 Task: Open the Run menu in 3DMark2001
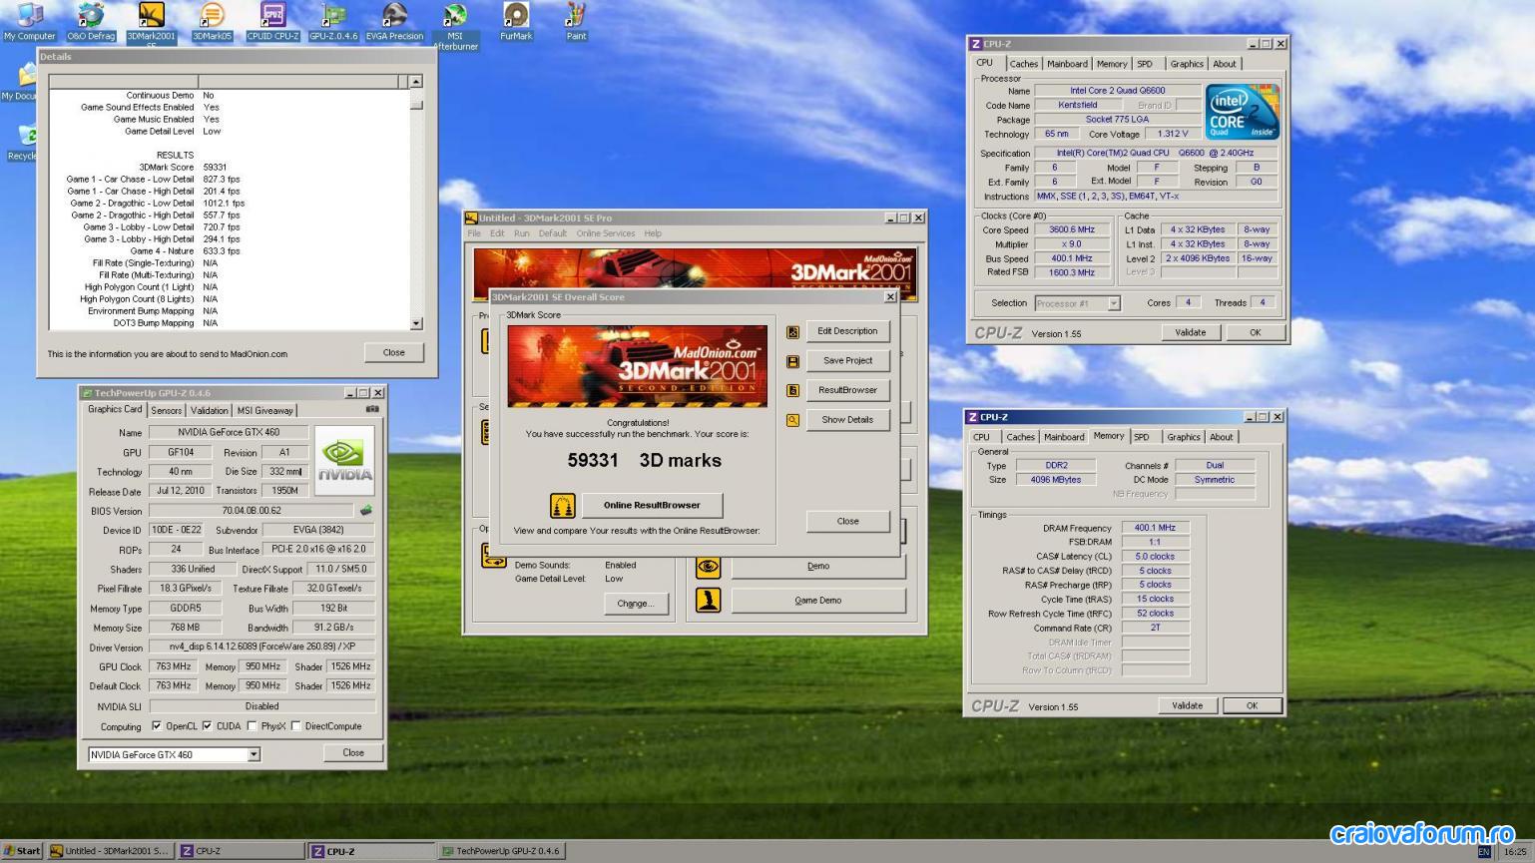click(521, 233)
